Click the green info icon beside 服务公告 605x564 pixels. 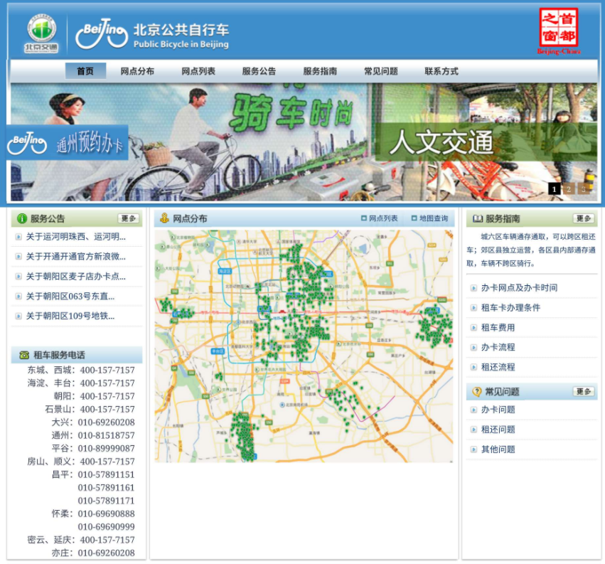pos(22,218)
